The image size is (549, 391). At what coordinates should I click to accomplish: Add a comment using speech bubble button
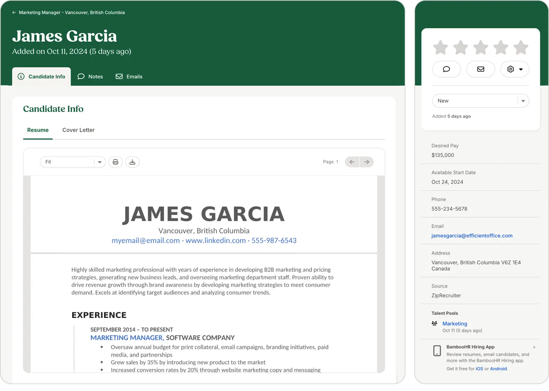coord(446,69)
